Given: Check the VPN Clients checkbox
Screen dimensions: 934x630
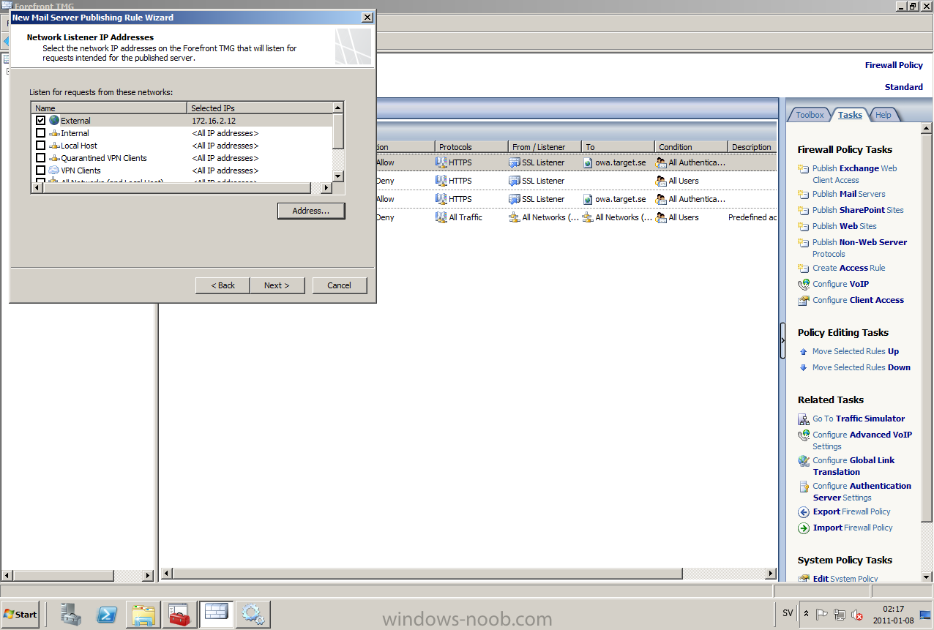Looking at the screenshot, I should pos(41,170).
